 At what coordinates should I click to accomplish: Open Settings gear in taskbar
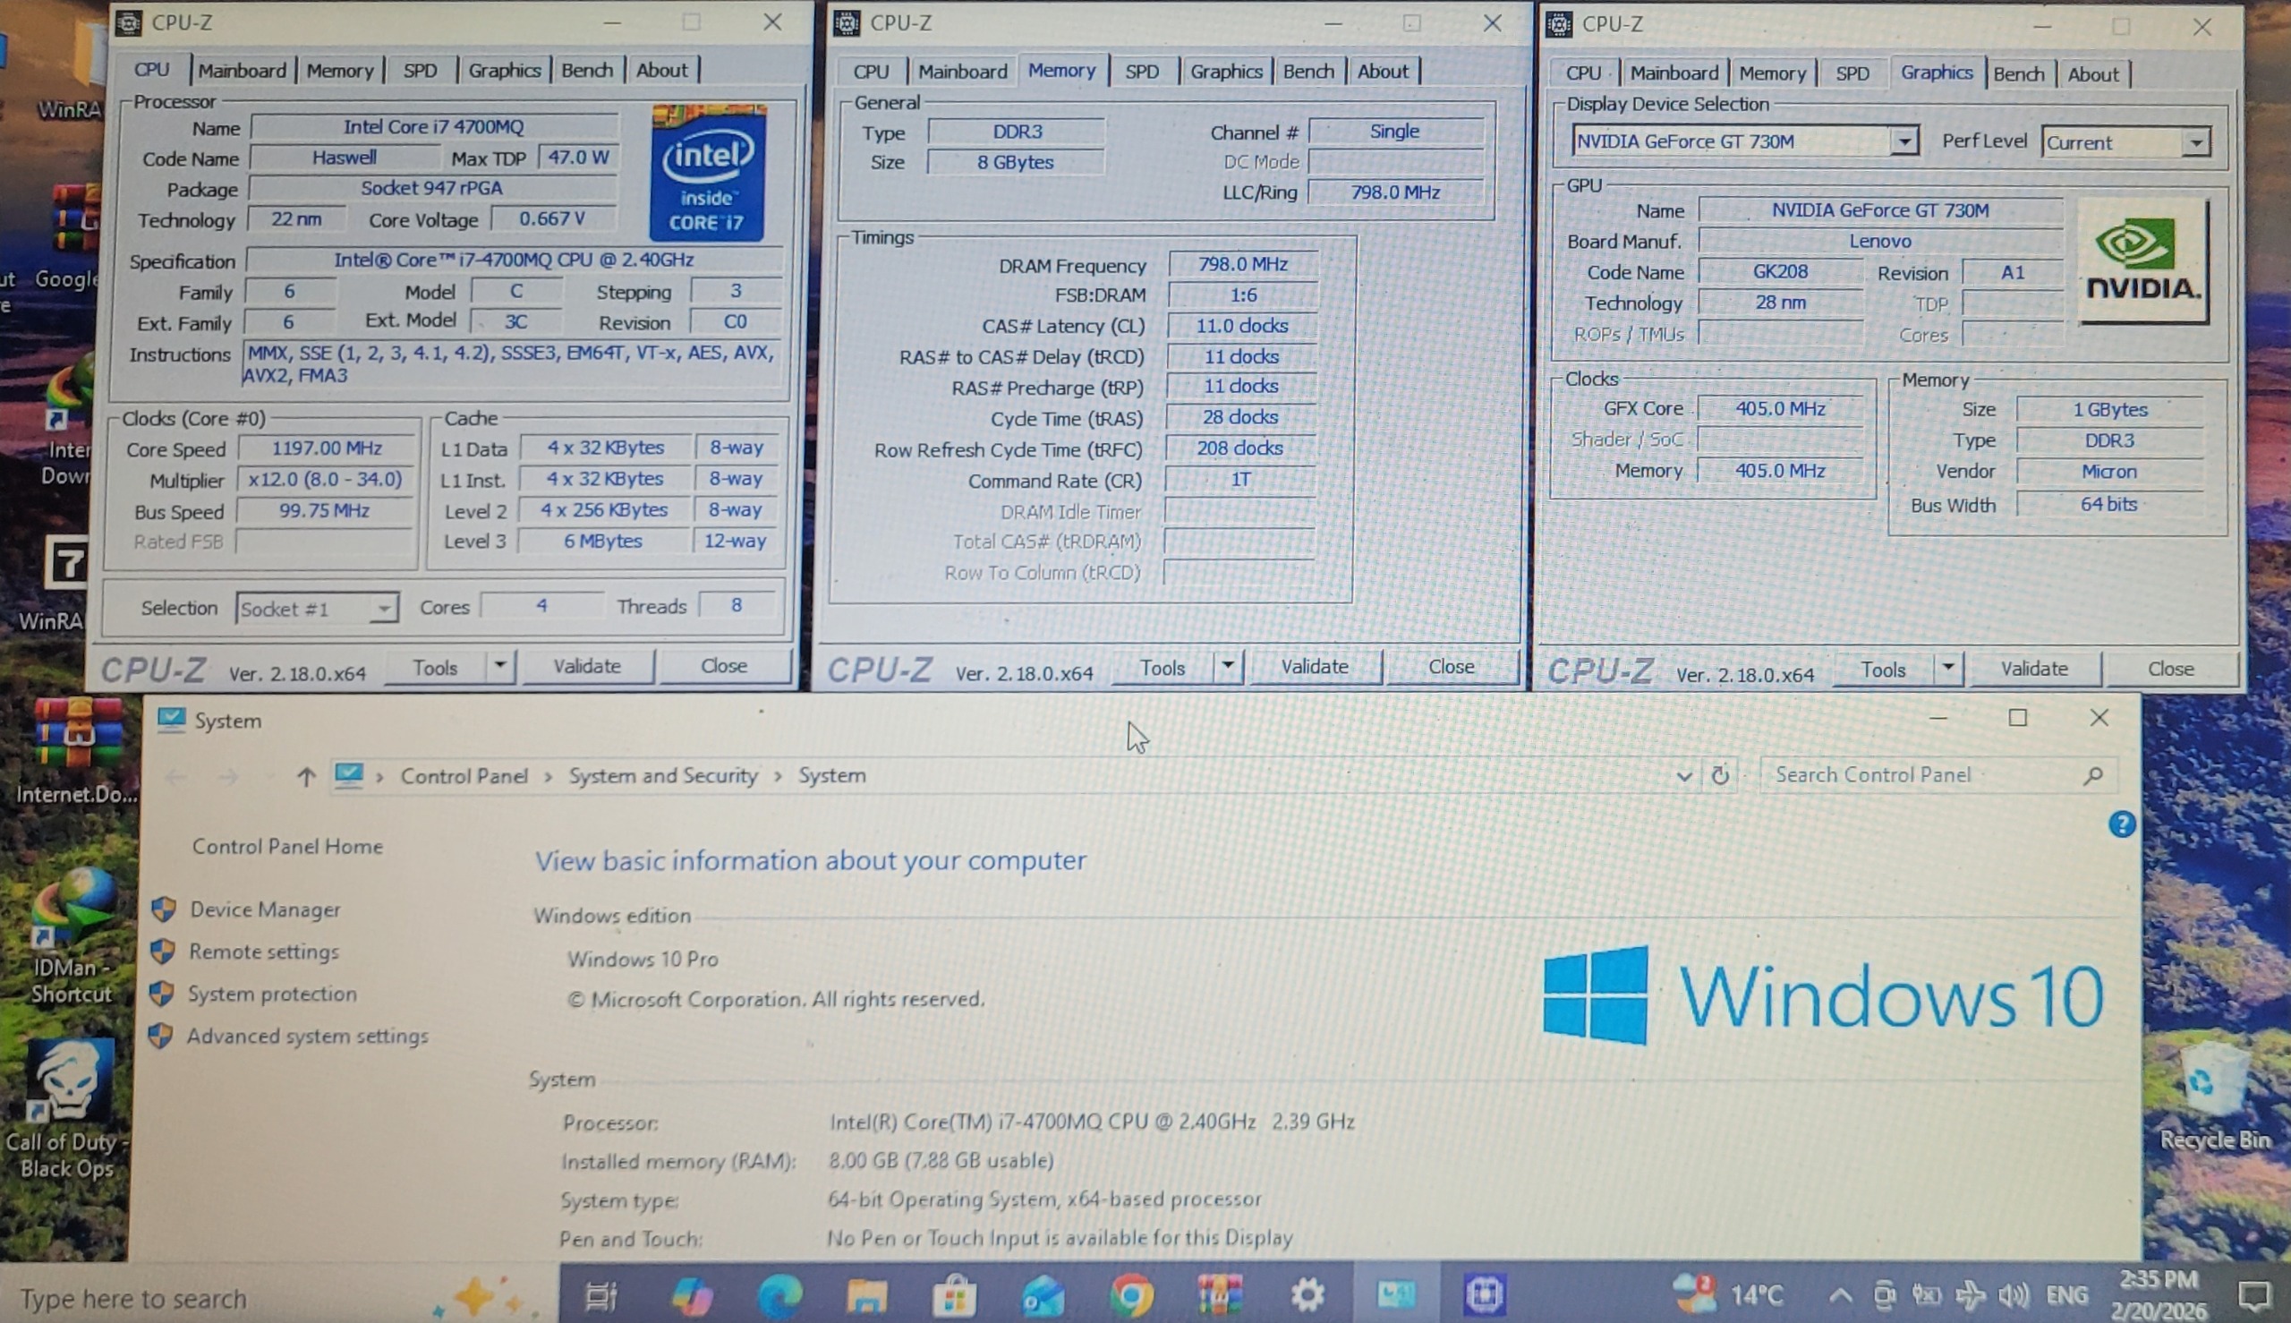point(1307,1294)
